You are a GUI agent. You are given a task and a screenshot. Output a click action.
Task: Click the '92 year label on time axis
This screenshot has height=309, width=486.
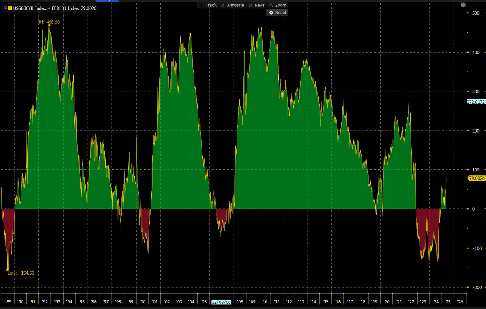45,302
